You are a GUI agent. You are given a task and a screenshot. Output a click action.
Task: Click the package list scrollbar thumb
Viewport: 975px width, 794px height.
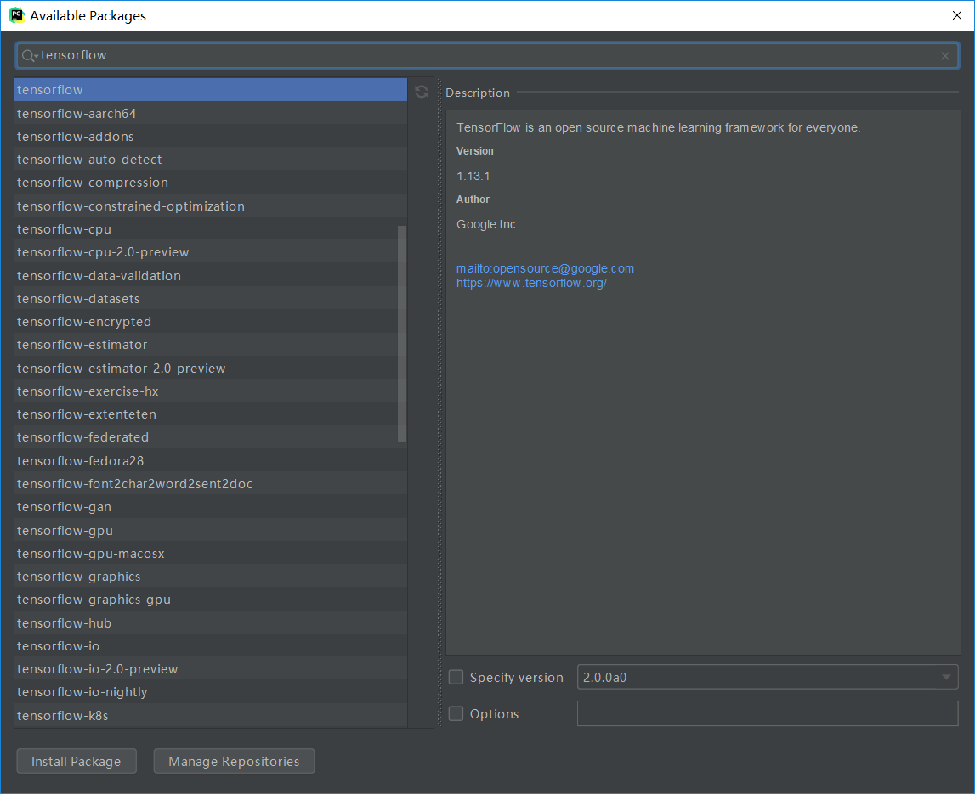tap(402, 334)
